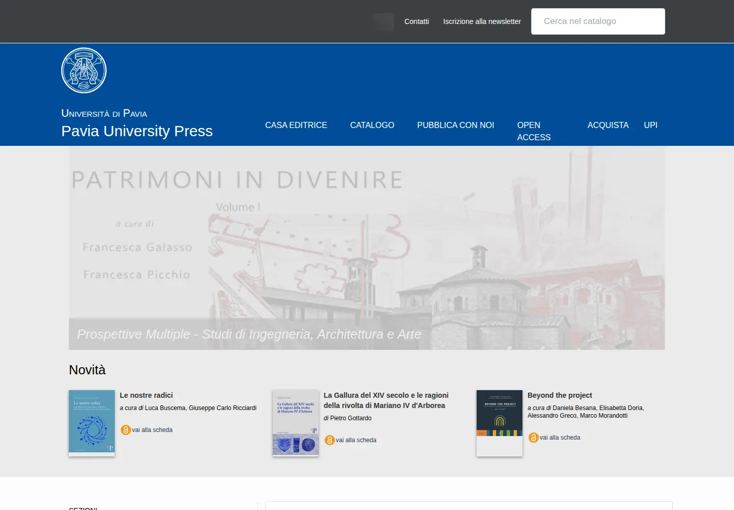Click open access icon for Beyond the project
Image resolution: width=734 pixels, height=510 pixels.
(x=533, y=438)
